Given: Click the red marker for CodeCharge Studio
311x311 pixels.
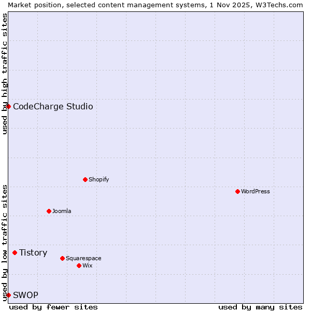Looking at the screenshot, I should pos(8,106).
